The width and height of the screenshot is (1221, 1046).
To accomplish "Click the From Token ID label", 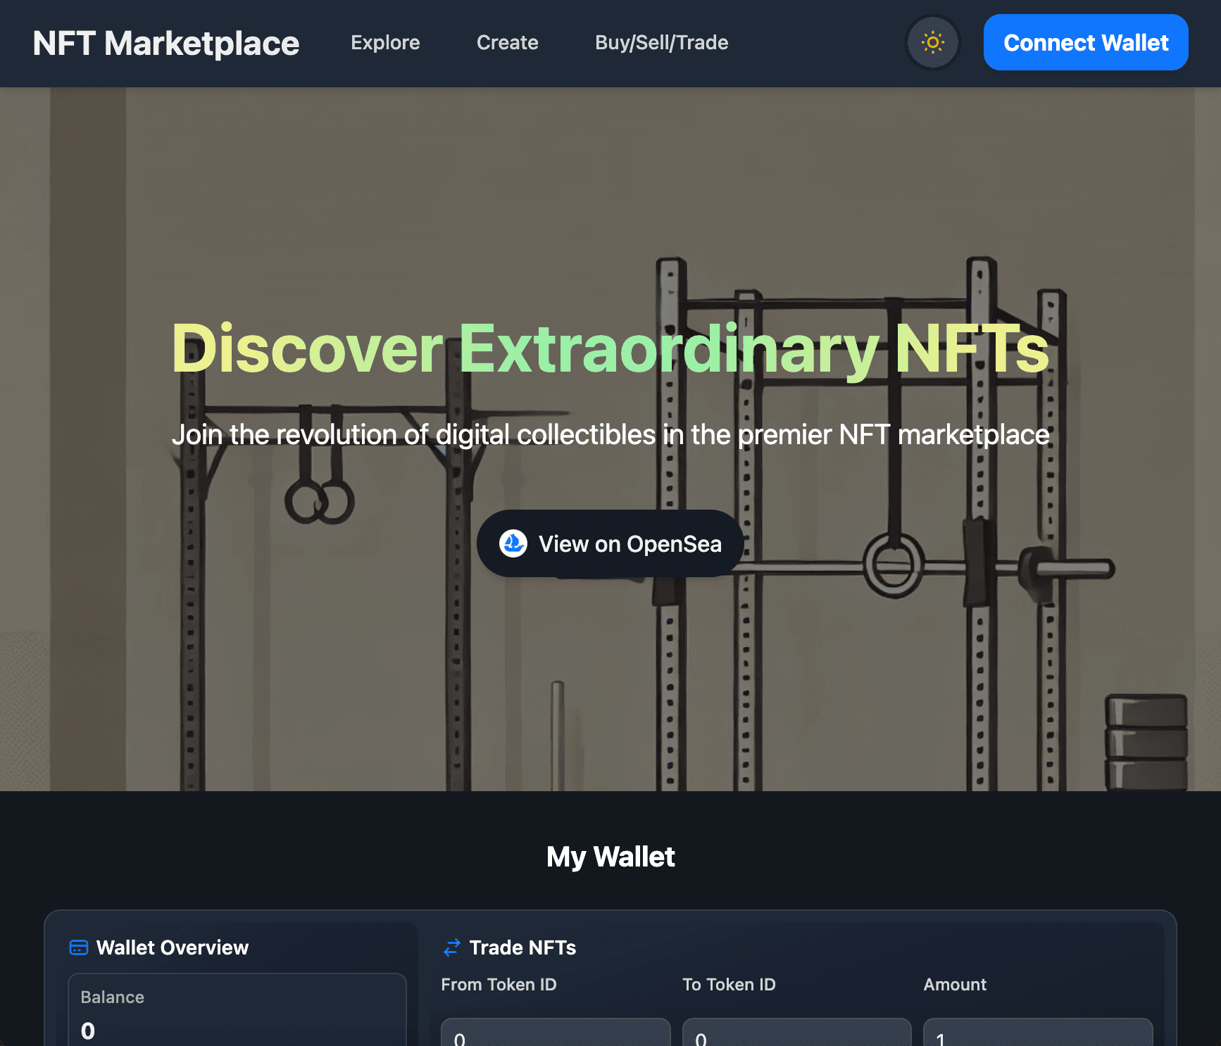I will coord(499,984).
